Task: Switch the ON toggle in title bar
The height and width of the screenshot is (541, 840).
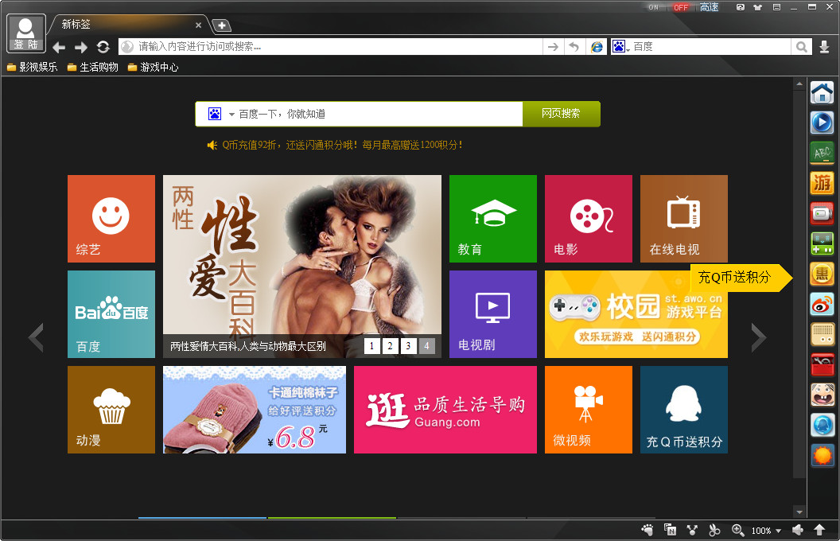Action: click(654, 7)
